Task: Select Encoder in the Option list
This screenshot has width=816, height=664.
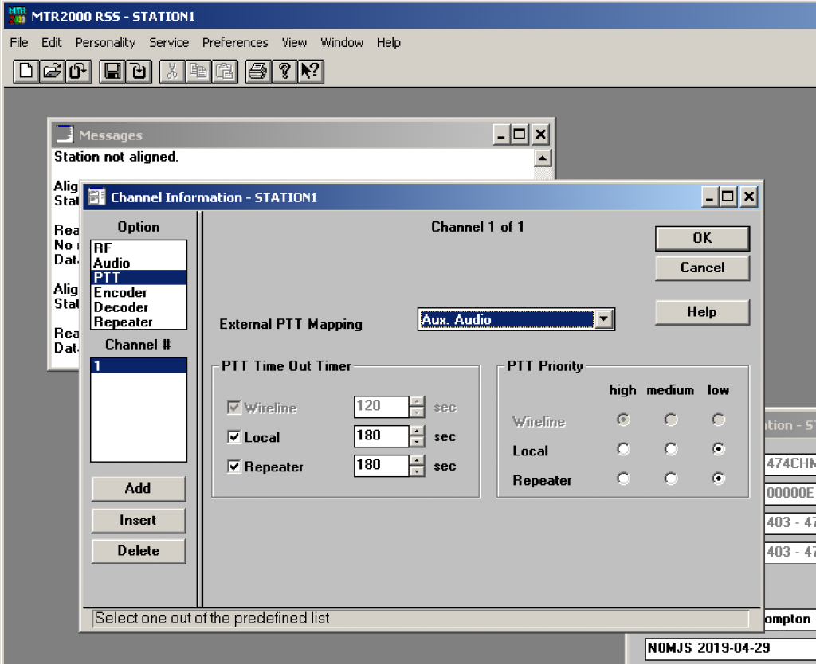Action: [139, 292]
